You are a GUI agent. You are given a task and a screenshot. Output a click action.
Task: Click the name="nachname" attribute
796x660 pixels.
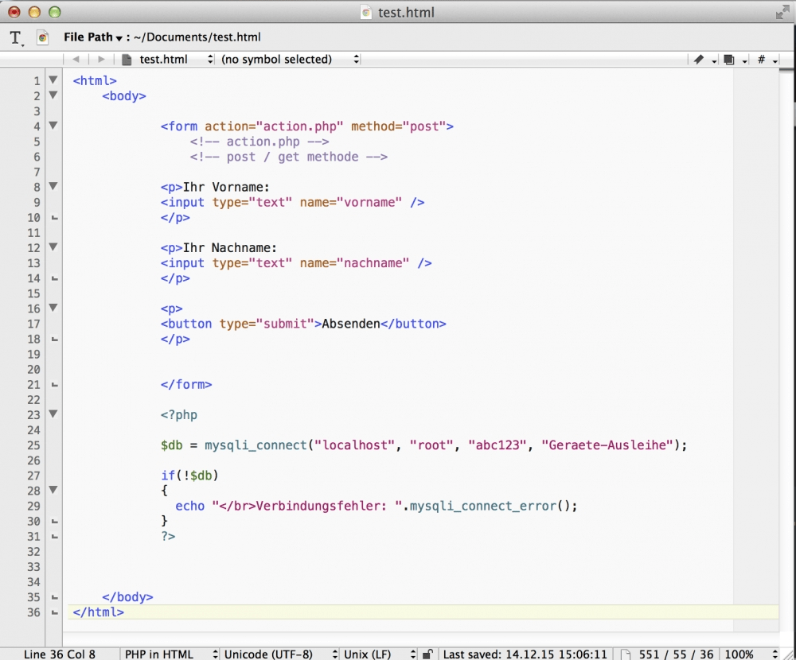point(354,263)
